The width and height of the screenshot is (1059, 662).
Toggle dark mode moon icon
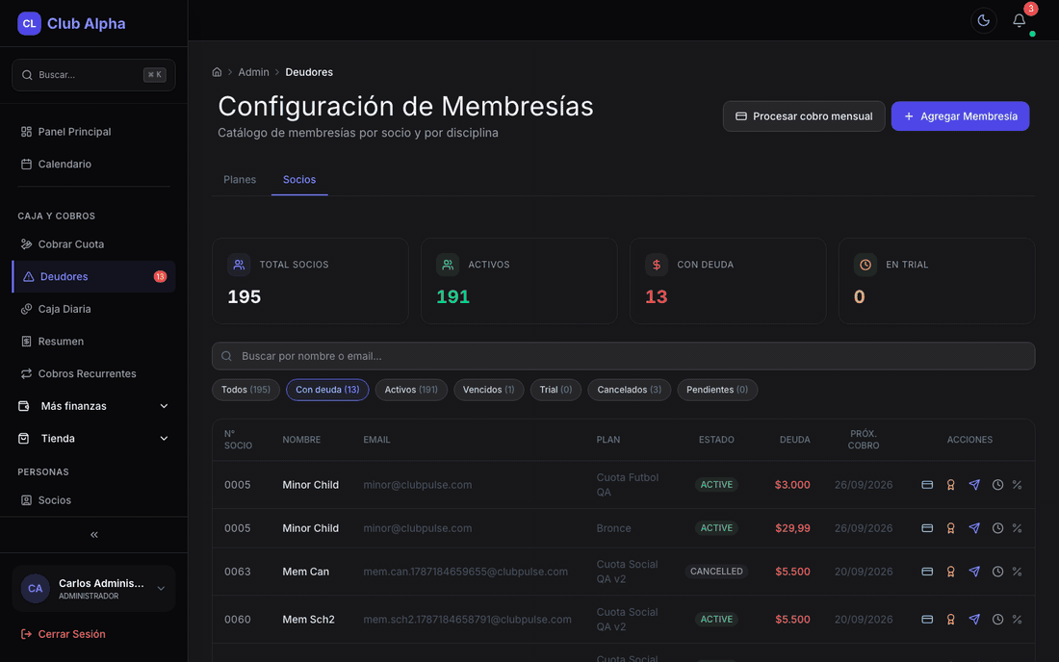983,20
